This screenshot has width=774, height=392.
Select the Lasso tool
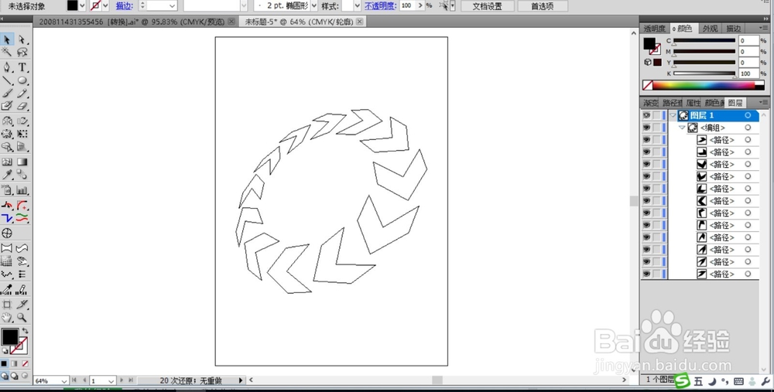click(x=22, y=53)
